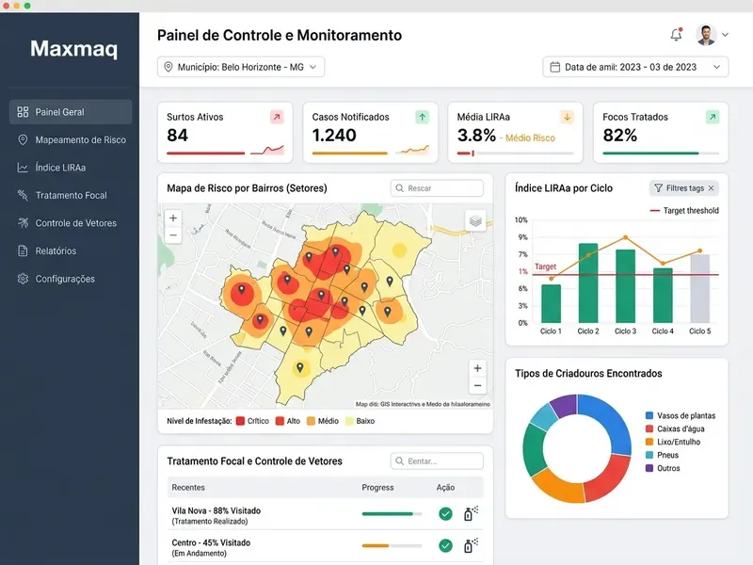The height and width of the screenshot is (565, 753).
Task: Open the Município Belo Horizonte dropdown
Action: click(x=241, y=67)
